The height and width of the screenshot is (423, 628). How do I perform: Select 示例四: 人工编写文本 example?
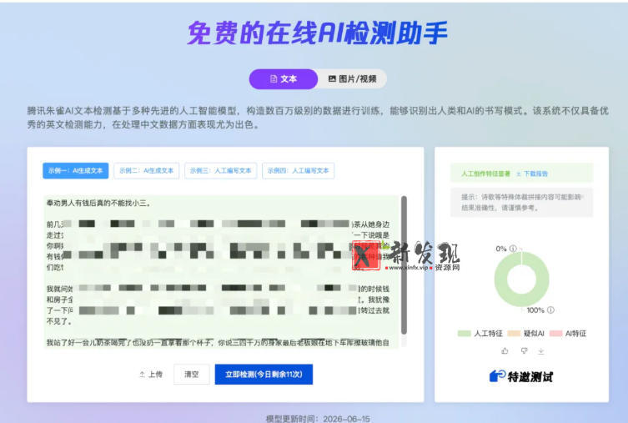click(x=298, y=171)
